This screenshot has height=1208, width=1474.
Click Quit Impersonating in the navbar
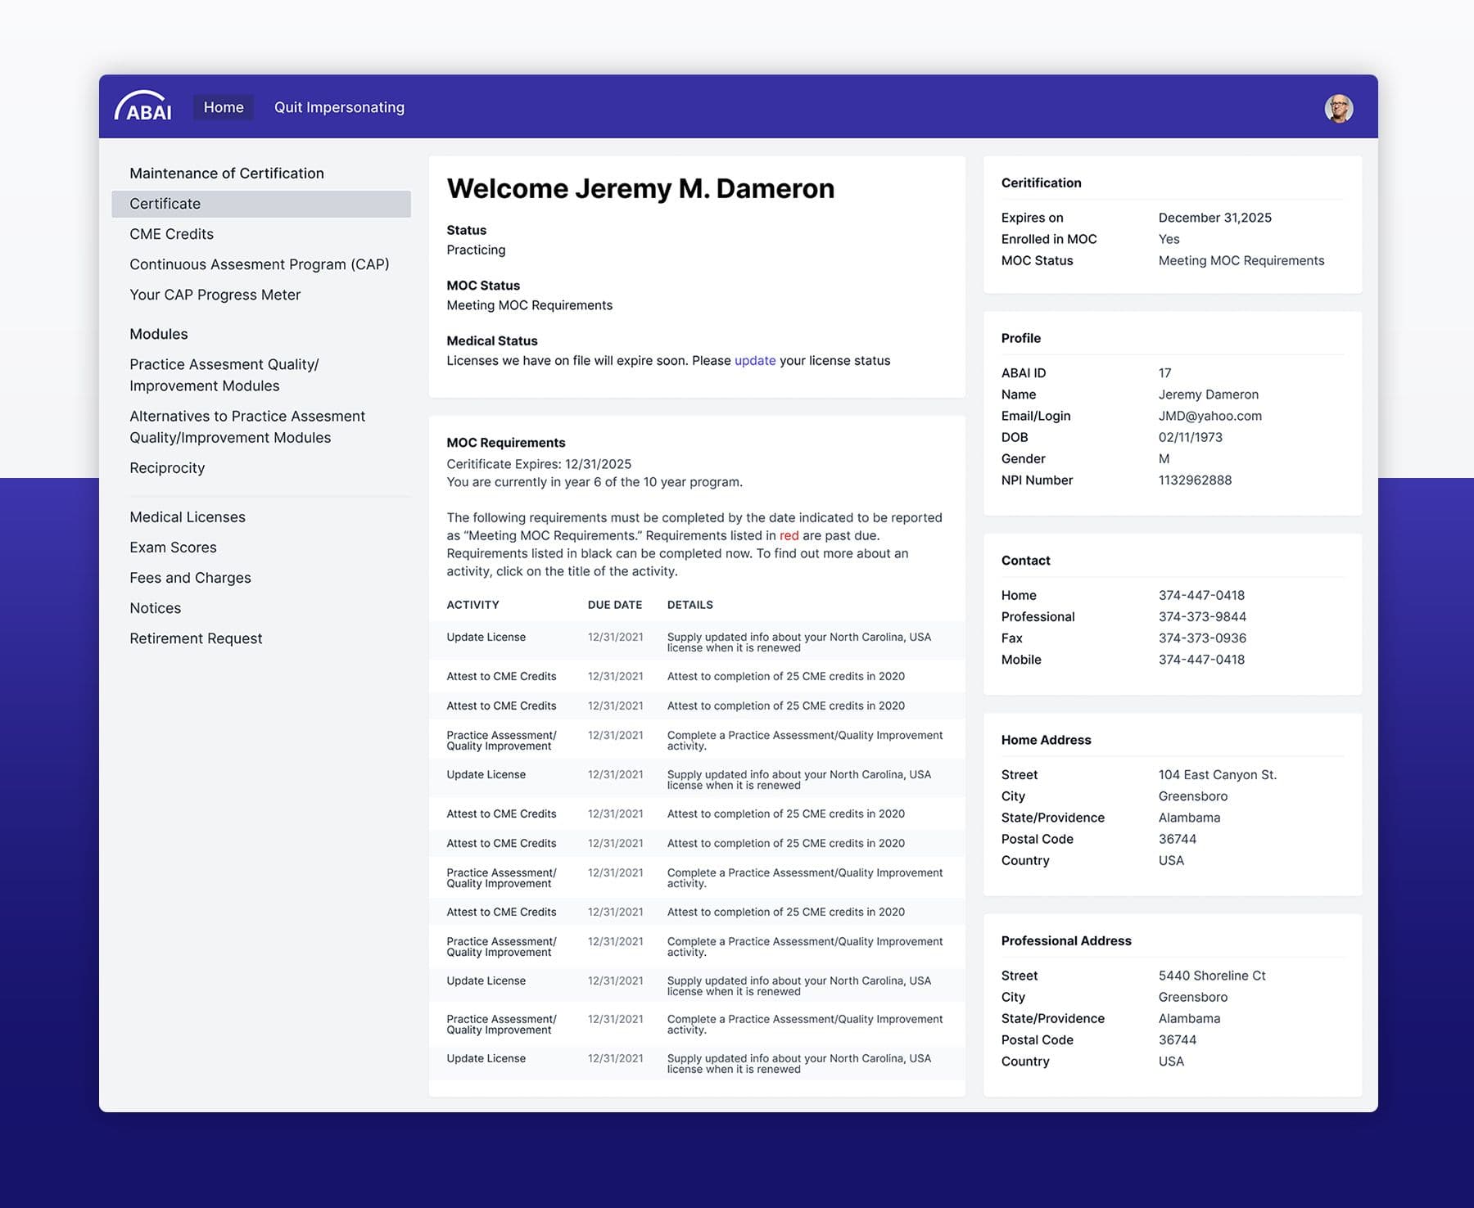pos(339,107)
